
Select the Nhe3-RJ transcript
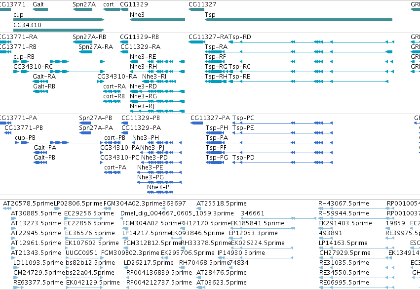157,111
